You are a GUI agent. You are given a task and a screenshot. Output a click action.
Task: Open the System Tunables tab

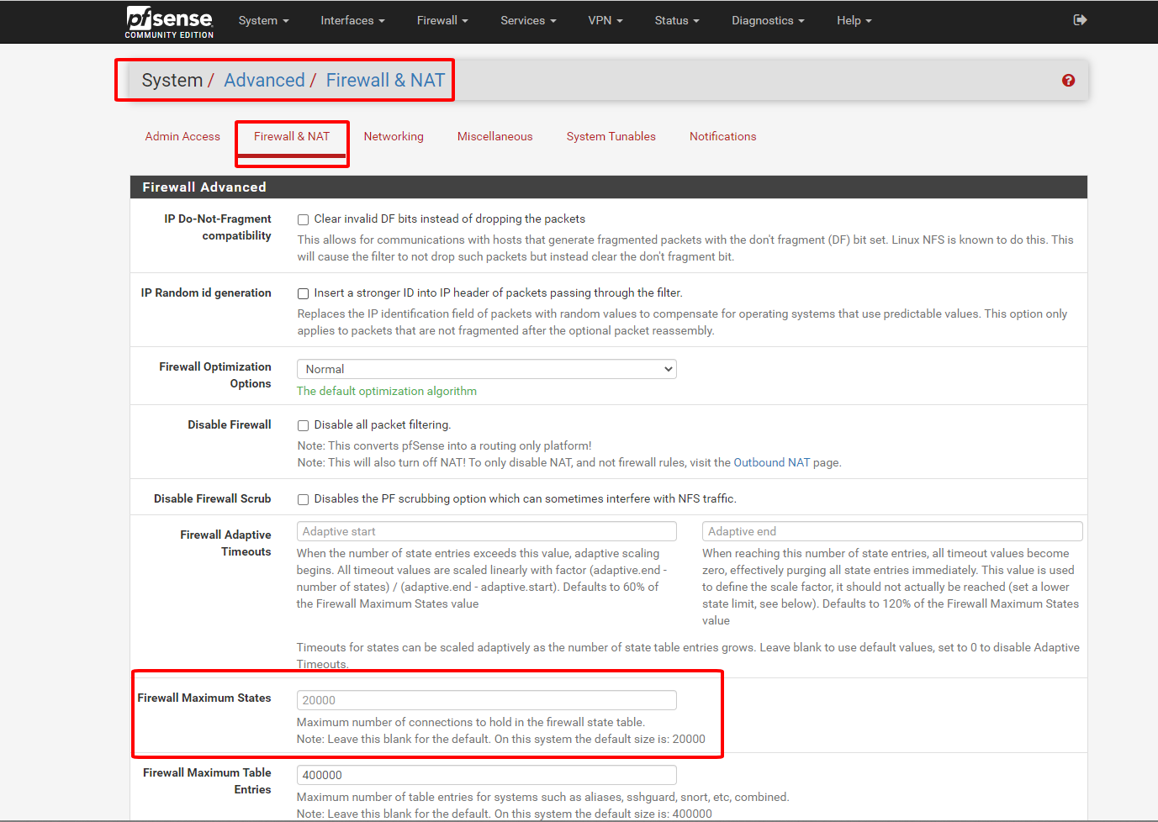(611, 136)
